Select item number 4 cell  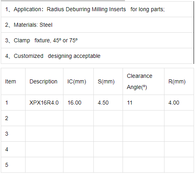click(x=13, y=149)
